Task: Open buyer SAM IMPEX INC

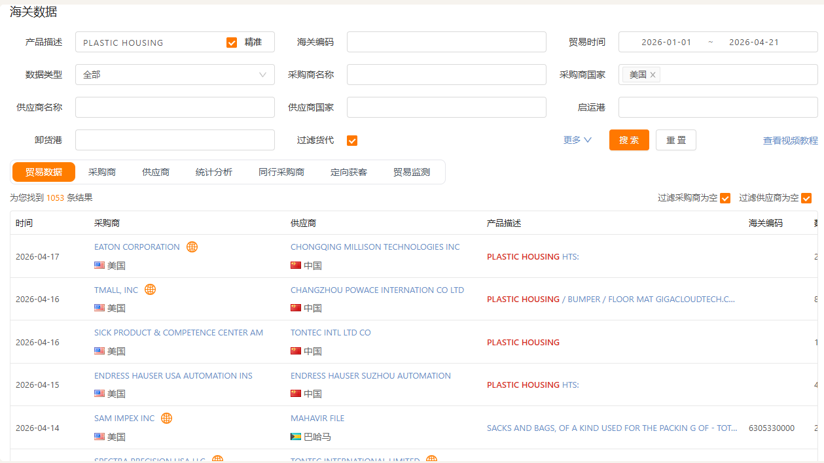Action: (124, 418)
